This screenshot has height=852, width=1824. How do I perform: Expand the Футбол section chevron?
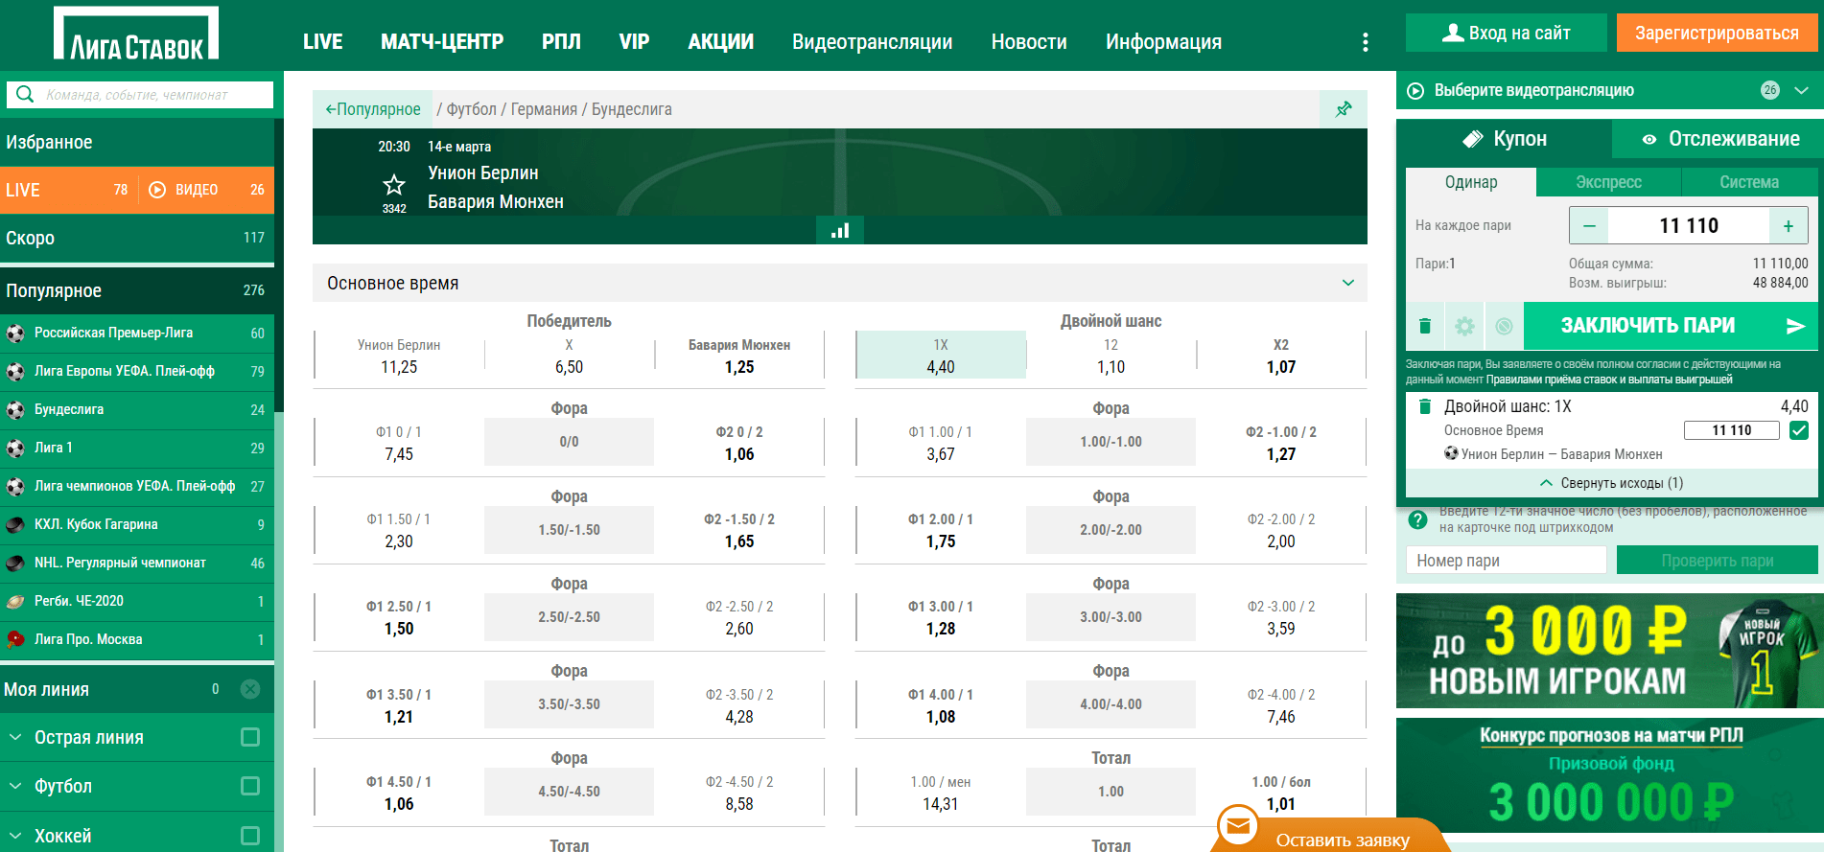15,786
